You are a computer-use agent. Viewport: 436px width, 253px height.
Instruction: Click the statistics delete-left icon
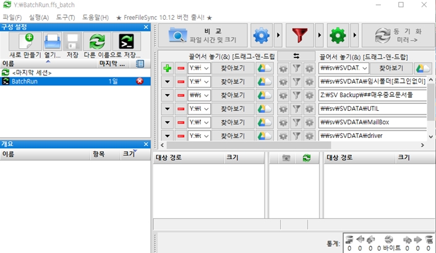click(x=349, y=239)
